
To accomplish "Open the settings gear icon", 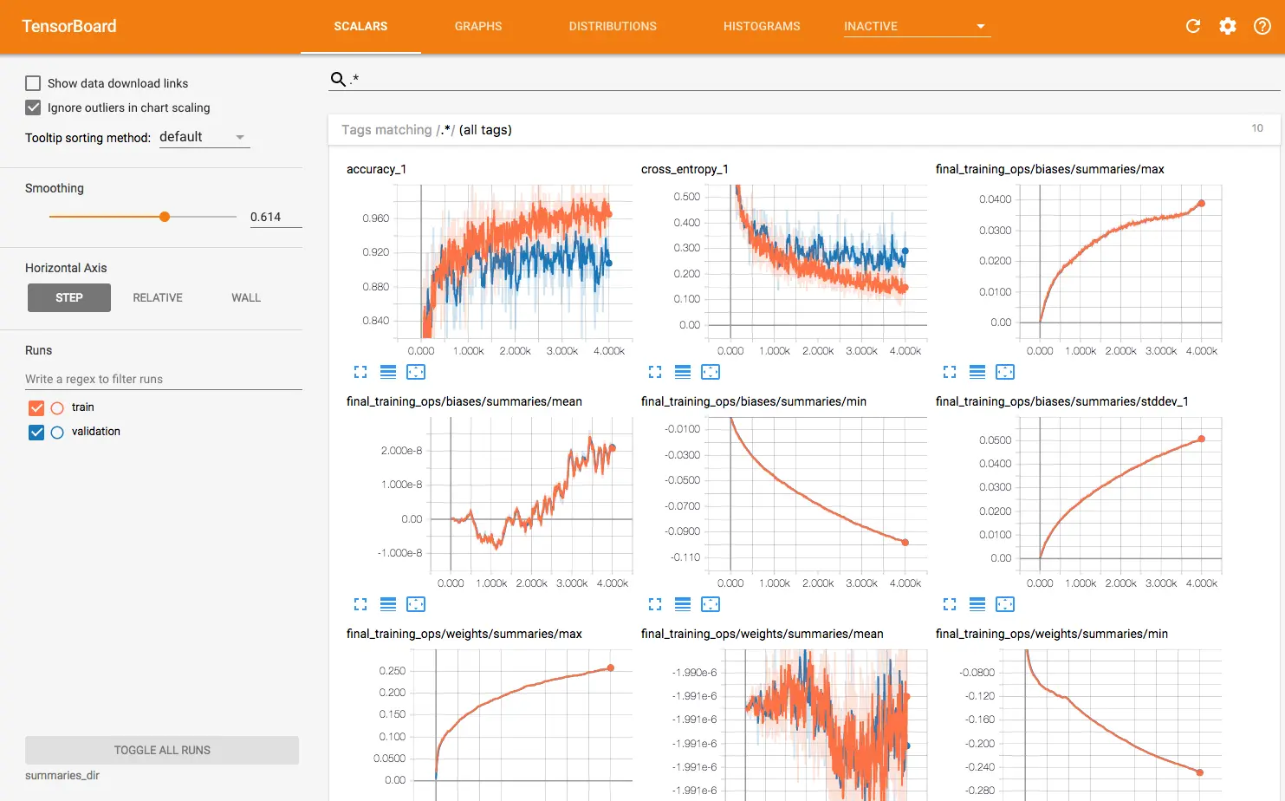I will click(1228, 26).
